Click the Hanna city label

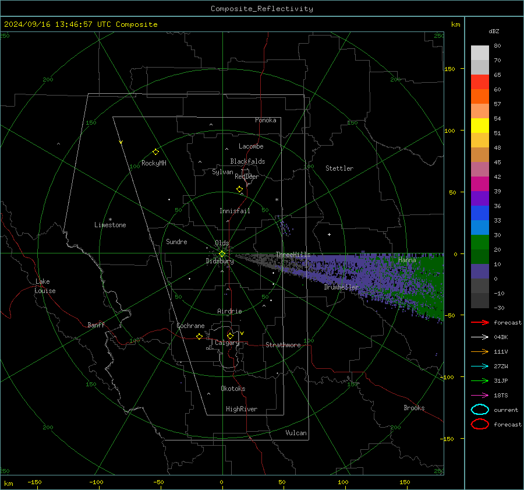pyautogui.click(x=407, y=260)
